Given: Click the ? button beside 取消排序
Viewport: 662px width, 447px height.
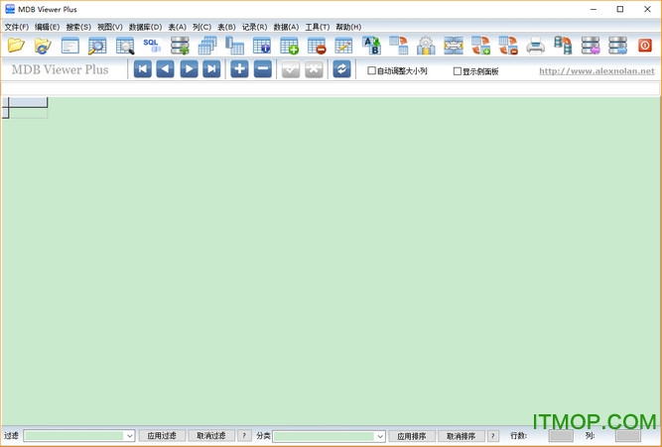Looking at the screenshot, I should click(x=493, y=436).
